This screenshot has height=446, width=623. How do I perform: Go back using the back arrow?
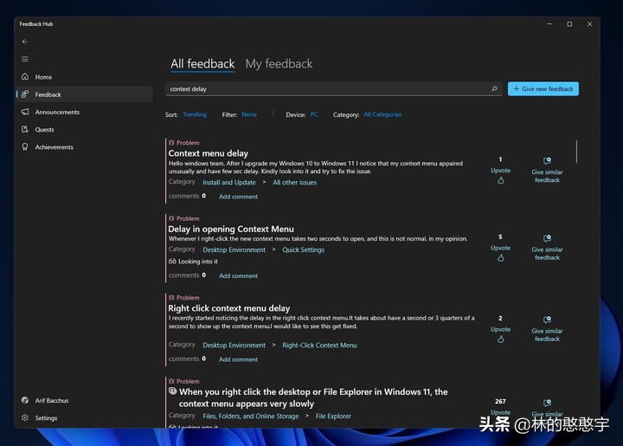click(24, 42)
